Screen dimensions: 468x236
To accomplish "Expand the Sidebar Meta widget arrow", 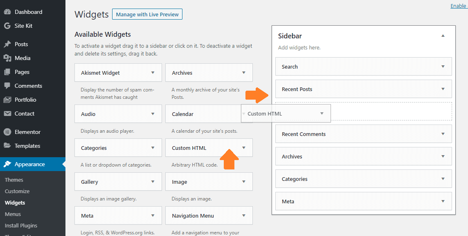I will (443, 201).
